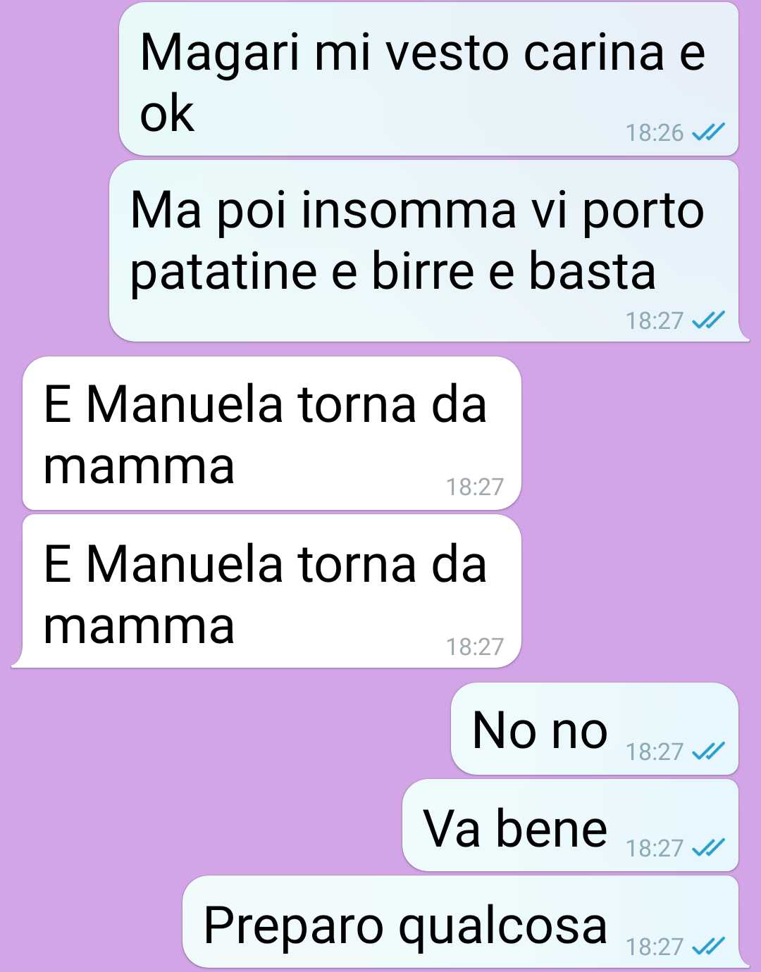
Task: Tap the word "patatine" in the sent message
Action: pyautogui.click(x=224, y=273)
